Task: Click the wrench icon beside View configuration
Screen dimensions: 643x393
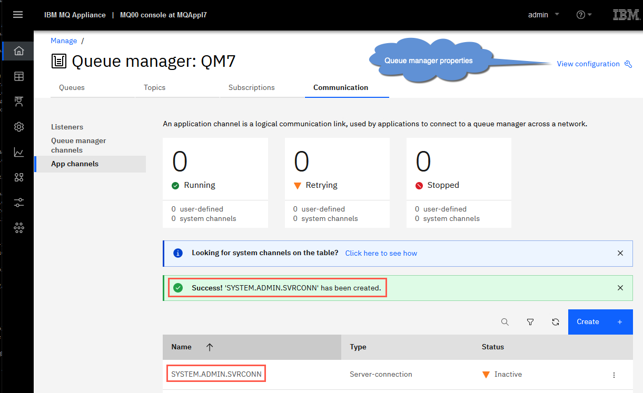Action: (628, 64)
